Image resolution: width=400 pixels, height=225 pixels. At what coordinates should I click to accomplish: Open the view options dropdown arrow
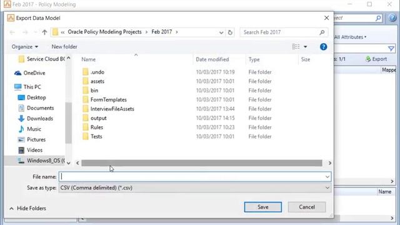306,47
